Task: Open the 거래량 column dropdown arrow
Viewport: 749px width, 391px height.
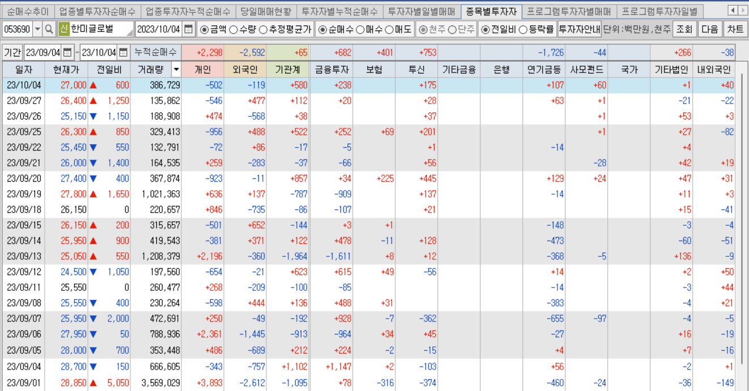Action: [176, 68]
